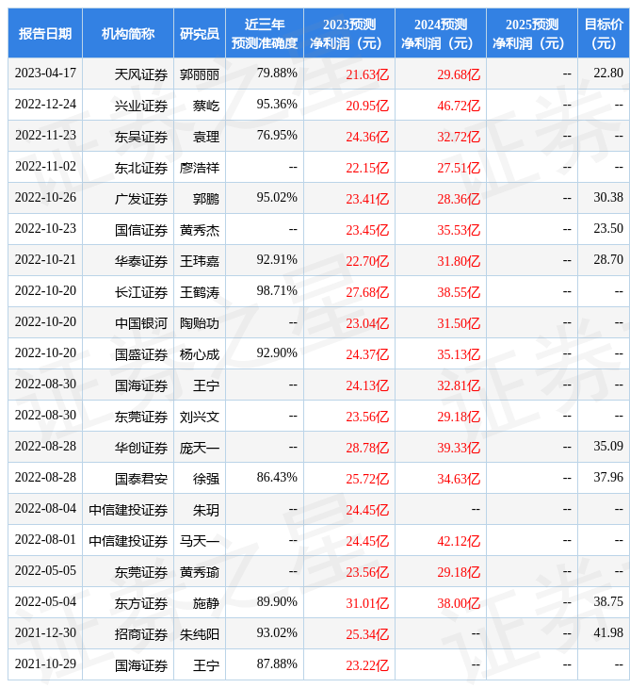This screenshot has height=688, width=630.
Task: Click 2024 profit forecast 32.81亿
Action: pos(459,386)
